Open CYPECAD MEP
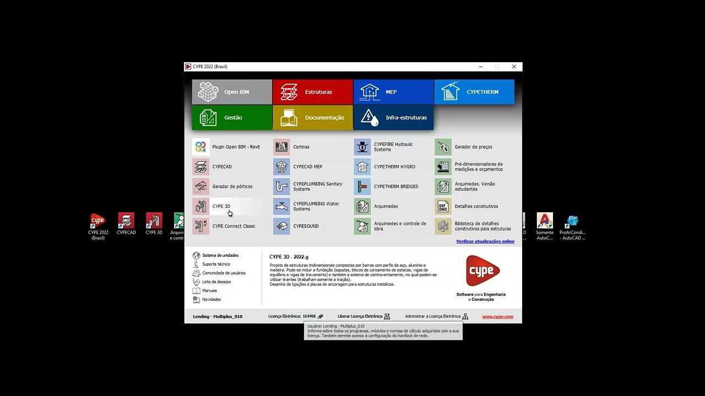The height and width of the screenshot is (396, 705). point(299,167)
